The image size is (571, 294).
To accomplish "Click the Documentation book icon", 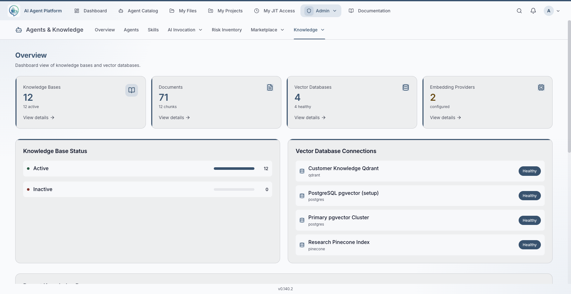I will coord(351,11).
